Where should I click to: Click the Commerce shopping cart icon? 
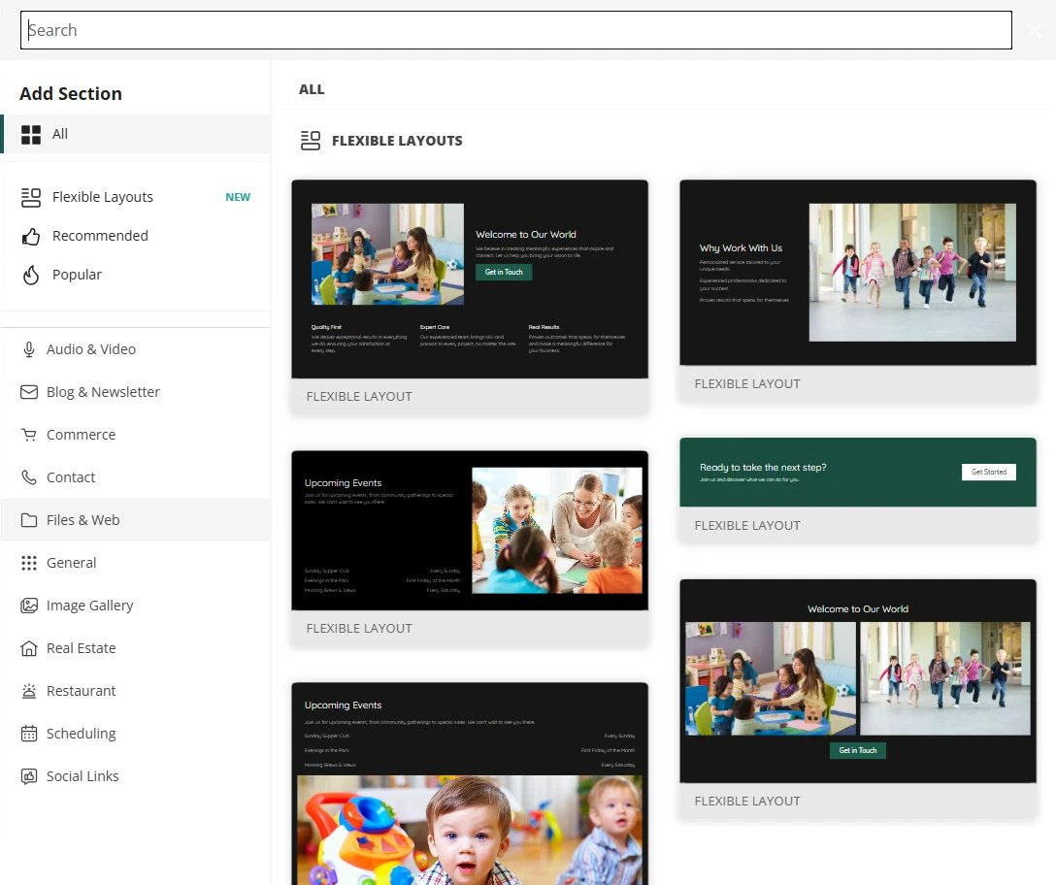click(x=29, y=435)
